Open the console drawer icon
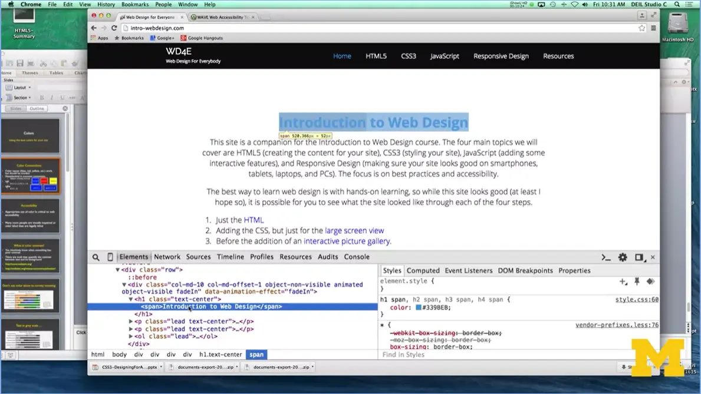Viewport: 701px width, 394px height. click(606, 257)
